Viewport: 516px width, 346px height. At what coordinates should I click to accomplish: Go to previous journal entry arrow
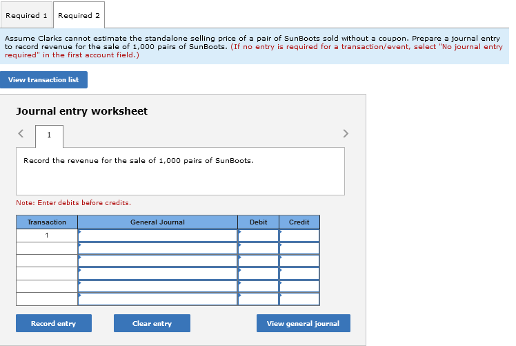pyautogui.click(x=21, y=133)
